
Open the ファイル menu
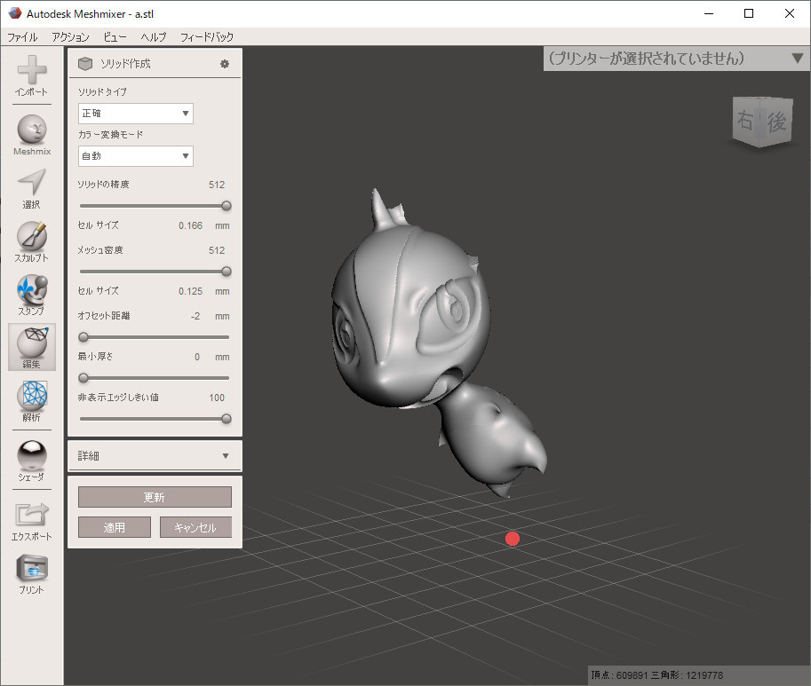[22, 37]
